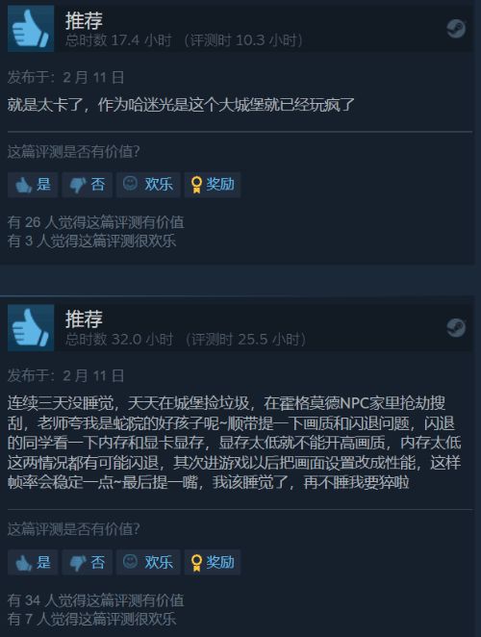The height and width of the screenshot is (637, 481).
Task: Mark first review as 欢乐 (Funny)
Action: click(x=148, y=185)
